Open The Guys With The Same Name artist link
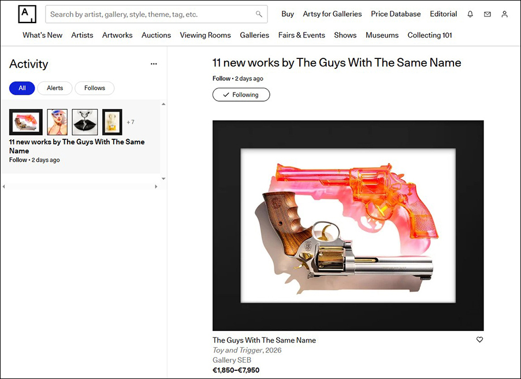The image size is (521, 379). click(x=264, y=340)
